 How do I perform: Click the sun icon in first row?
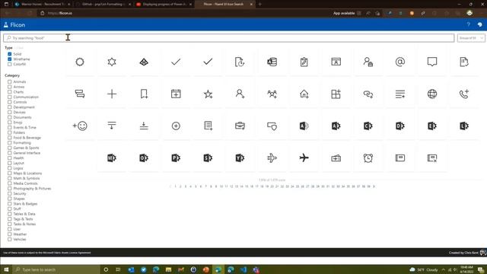click(x=80, y=62)
